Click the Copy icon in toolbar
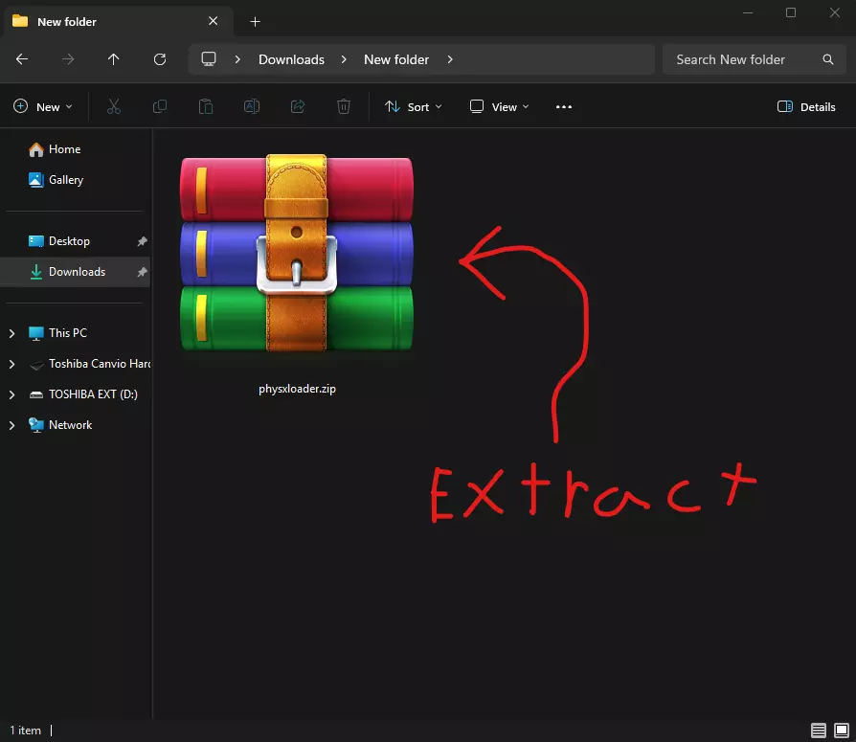 [159, 106]
